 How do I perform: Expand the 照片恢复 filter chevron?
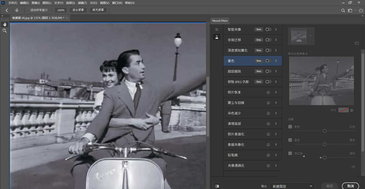(x=276, y=92)
